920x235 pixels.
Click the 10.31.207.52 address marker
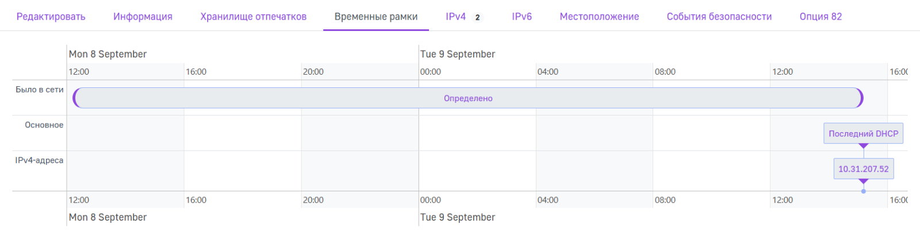point(863,169)
